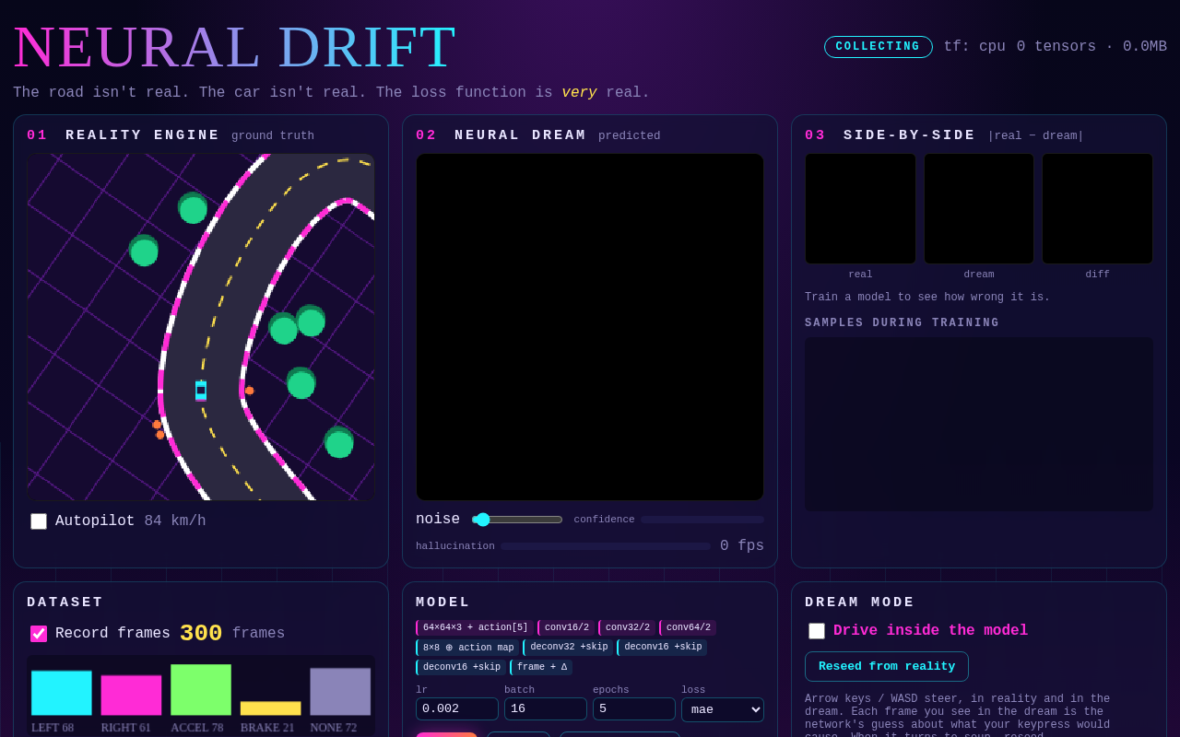1180x737 pixels.
Task: Enable the Autopilot checkbox
Action: pyautogui.click(x=39, y=521)
